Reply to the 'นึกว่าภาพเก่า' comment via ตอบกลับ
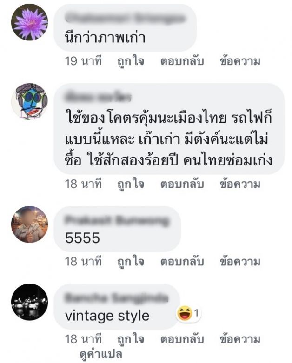Screen dimensions: 292x363 click(x=182, y=61)
